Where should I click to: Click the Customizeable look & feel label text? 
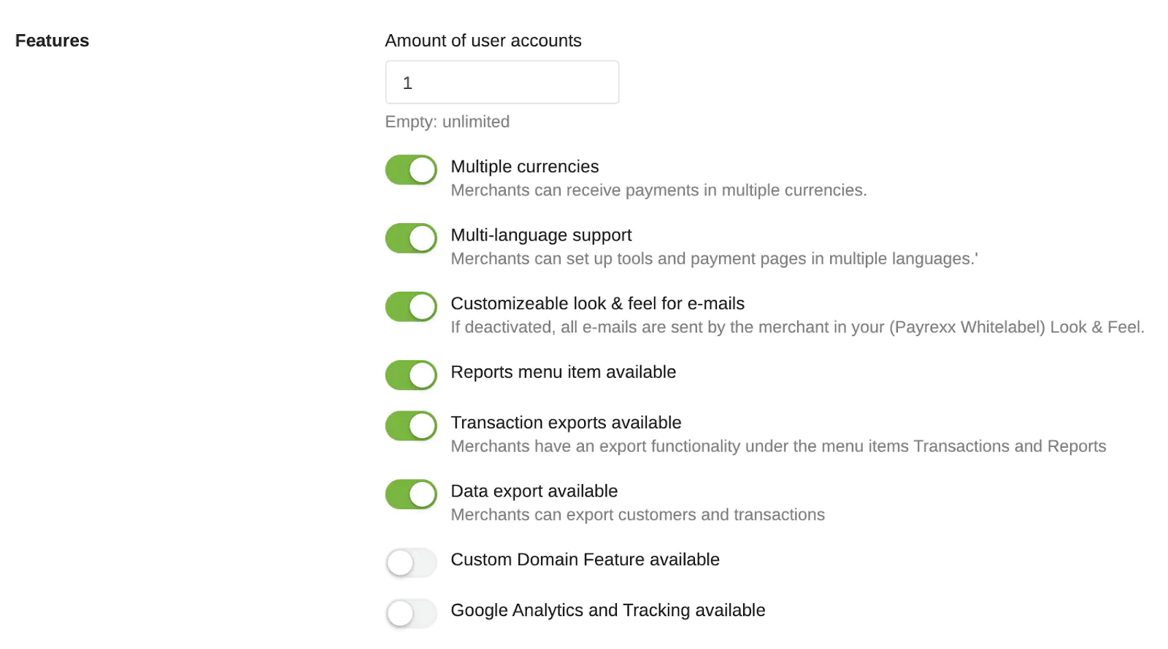pyautogui.click(x=597, y=304)
